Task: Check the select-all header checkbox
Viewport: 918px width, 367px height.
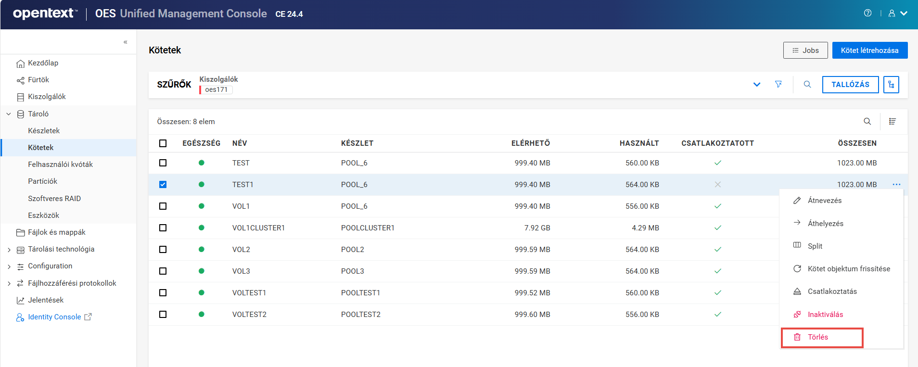Action: pos(163,143)
